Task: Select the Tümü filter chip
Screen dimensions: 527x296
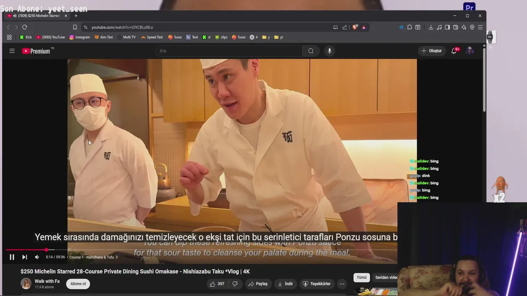Action: (361, 277)
